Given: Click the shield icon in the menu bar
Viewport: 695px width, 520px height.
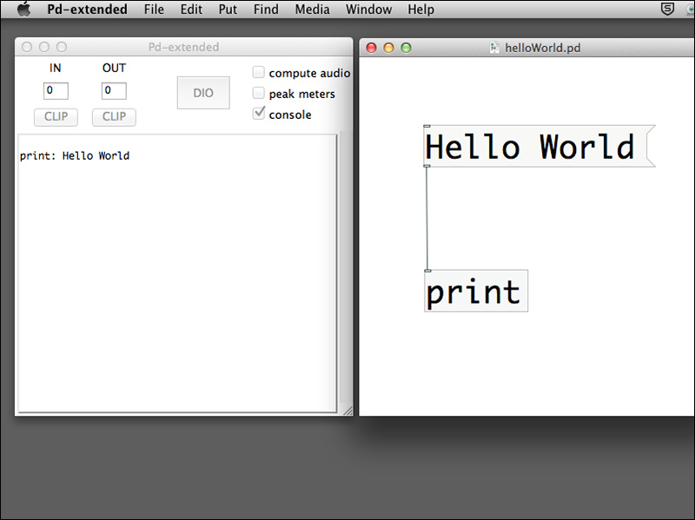Looking at the screenshot, I should click(x=667, y=9).
